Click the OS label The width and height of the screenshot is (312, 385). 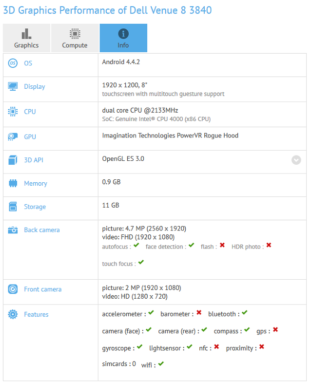(x=28, y=63)
